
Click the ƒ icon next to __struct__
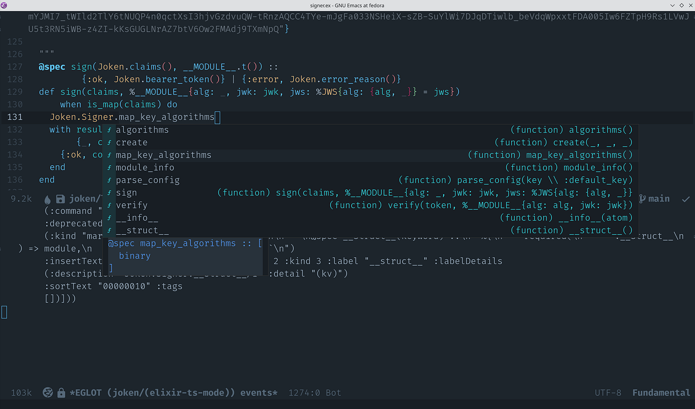pyautogui.click(x=109, y=230)
